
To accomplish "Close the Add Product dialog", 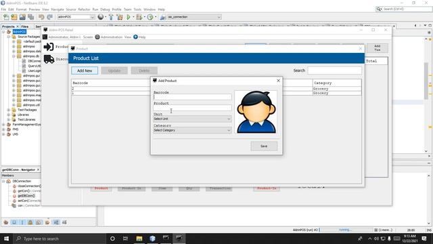I will (278, 81).
